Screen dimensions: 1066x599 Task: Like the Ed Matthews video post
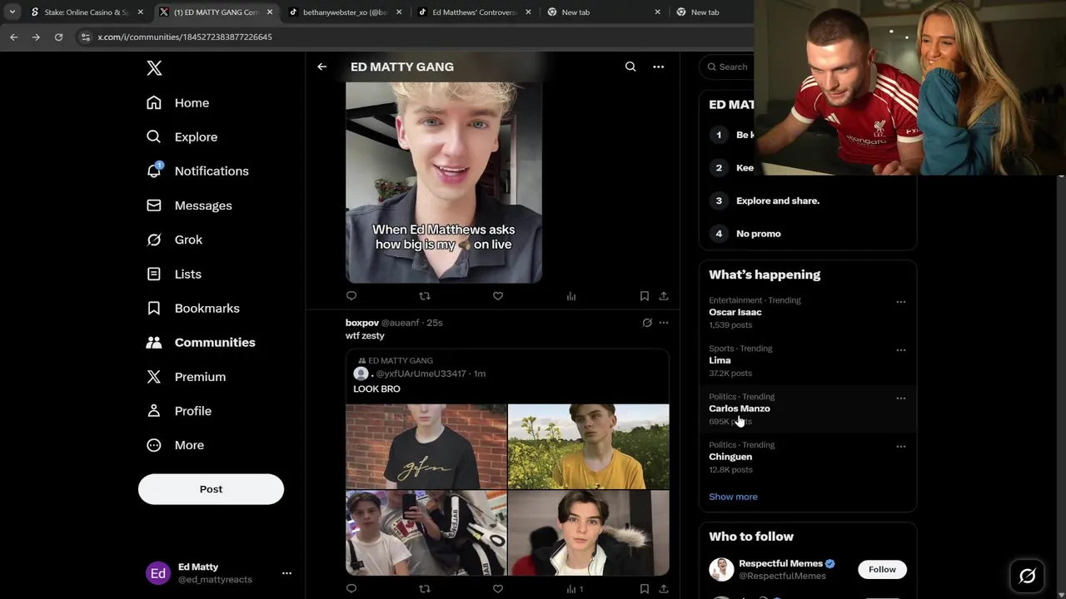click(498, 295)
